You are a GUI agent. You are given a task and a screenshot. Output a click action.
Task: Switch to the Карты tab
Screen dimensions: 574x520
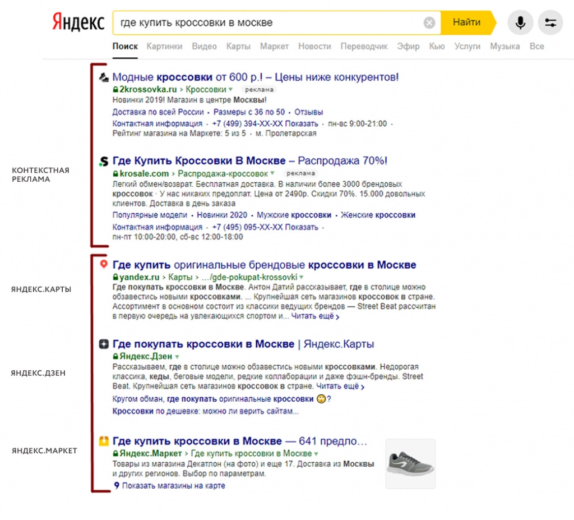click(x=238, y=47)
